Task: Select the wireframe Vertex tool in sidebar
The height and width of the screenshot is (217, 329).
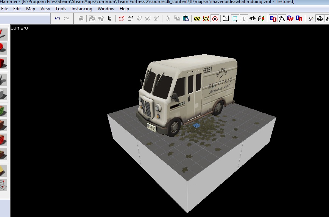Action: pyautogui.click(x=3, y=185)
